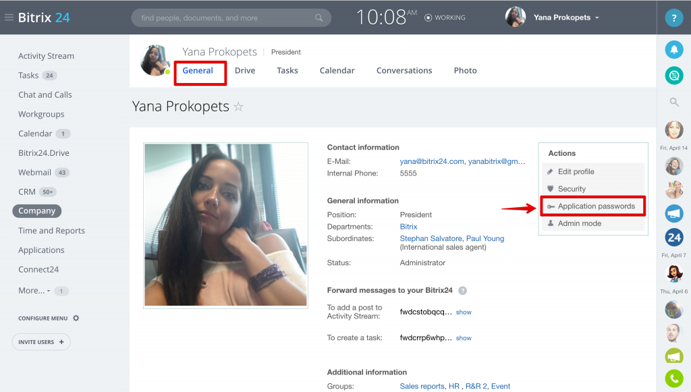Open the Tasks profile tab
The height and width of the screenshot is (392, 691).
pyautogui.click(x=287, y=70)
